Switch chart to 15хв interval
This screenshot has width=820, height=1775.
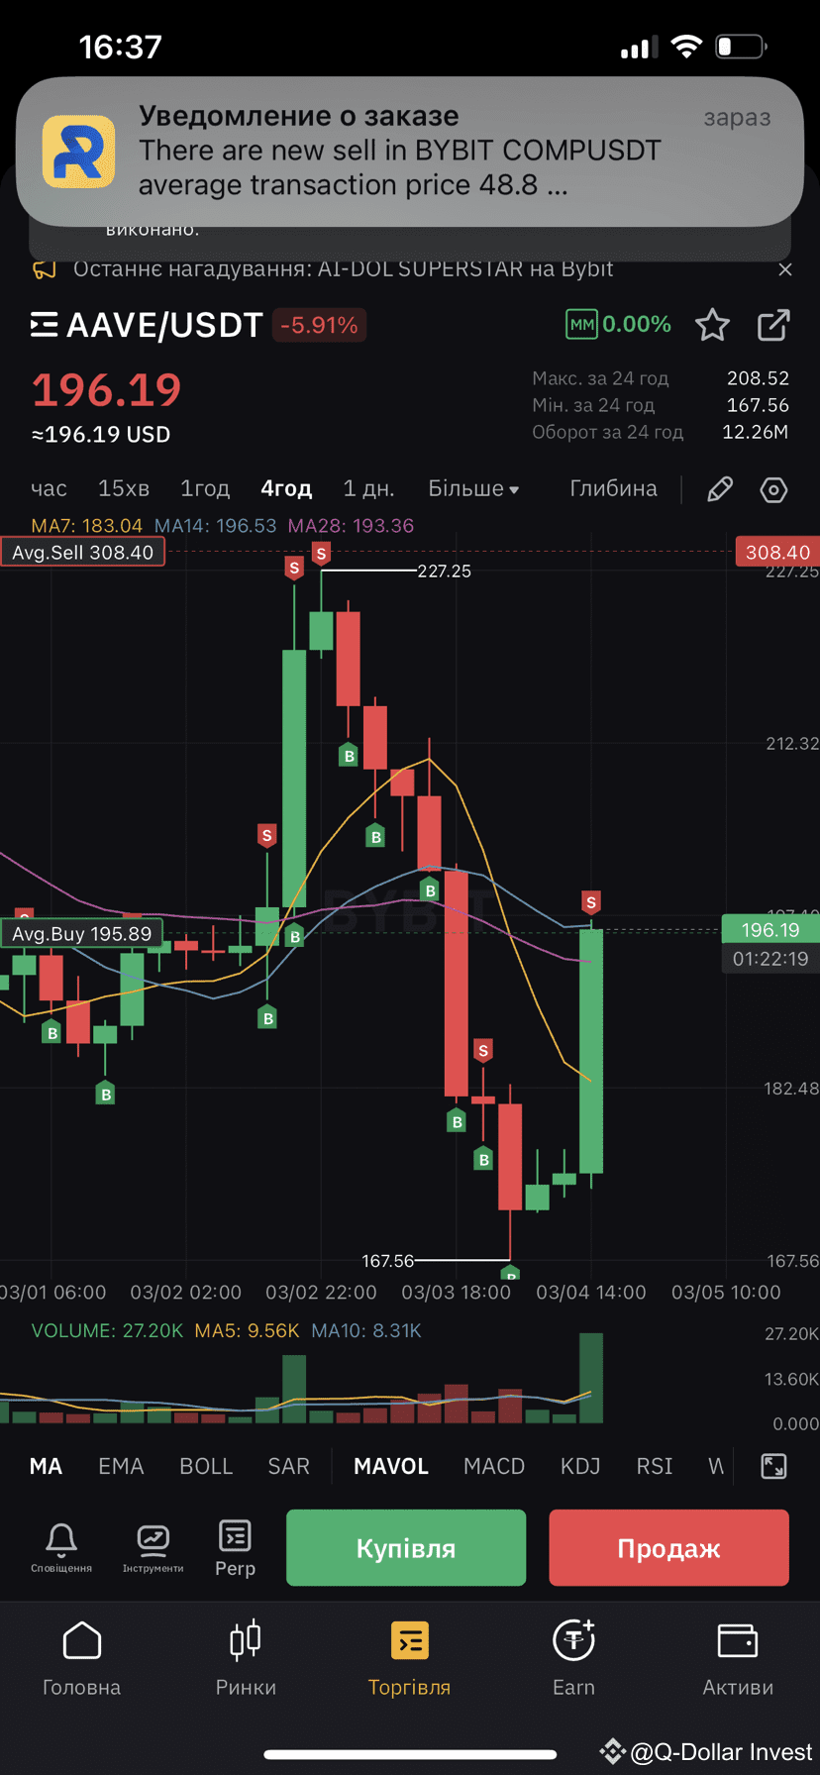pos(124,488)
